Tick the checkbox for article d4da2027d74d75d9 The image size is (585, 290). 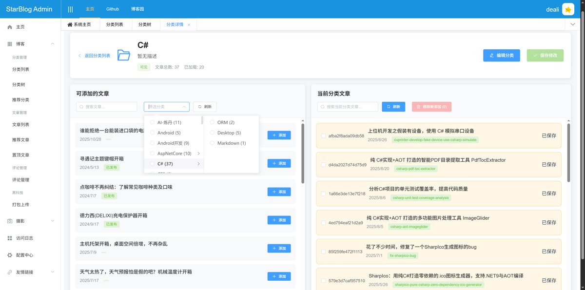coord(323,165)
